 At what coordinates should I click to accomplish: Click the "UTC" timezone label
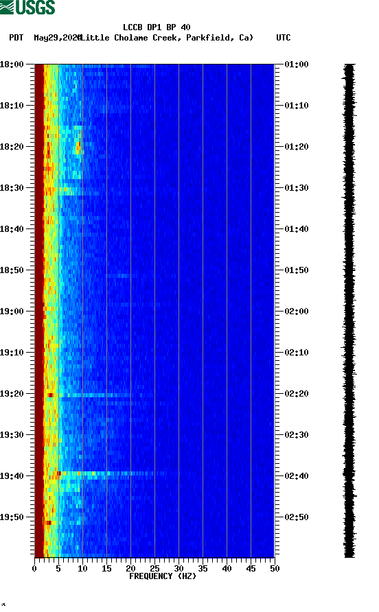[x=284, y=38]
